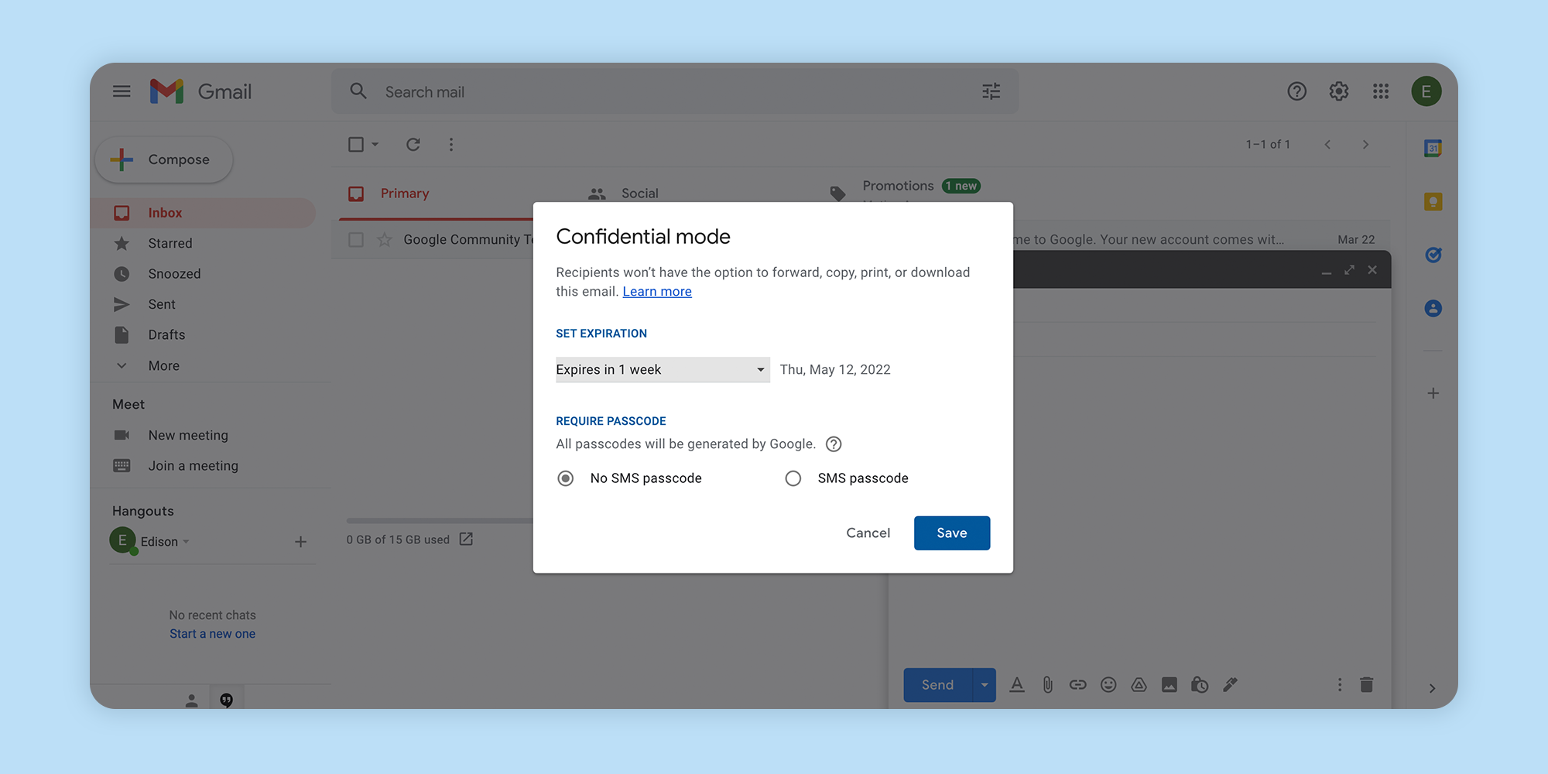The height and width of the screenshot is (774, 1548).
Task: Open select-all dropdown arrow
Action: pos(375,144)
